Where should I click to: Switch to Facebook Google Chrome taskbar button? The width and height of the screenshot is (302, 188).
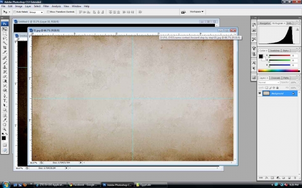[x=84, y=185]
